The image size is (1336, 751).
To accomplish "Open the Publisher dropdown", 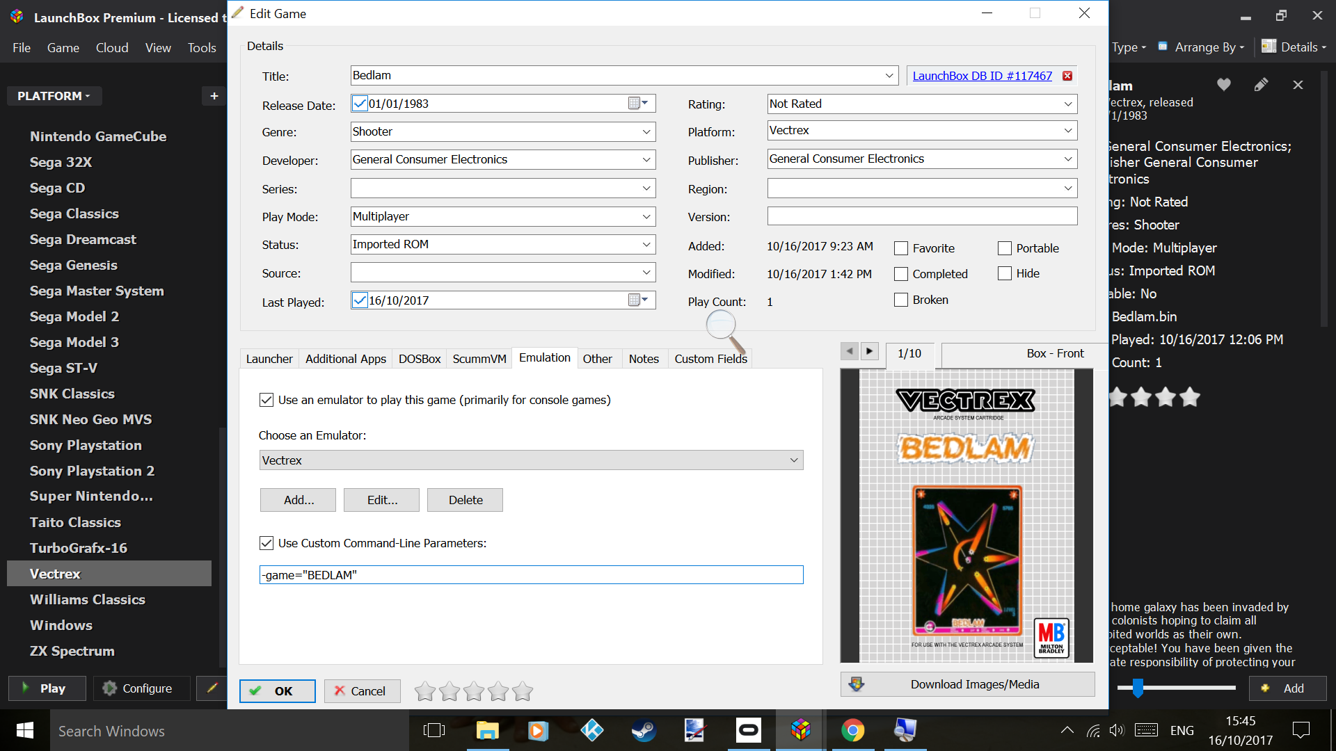I will 1068,159.
